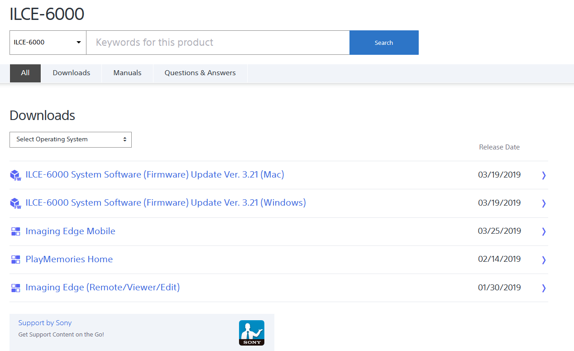Focus the Keywords for this product field
Viewport: 574px width, 351px height.
(218, 43)
